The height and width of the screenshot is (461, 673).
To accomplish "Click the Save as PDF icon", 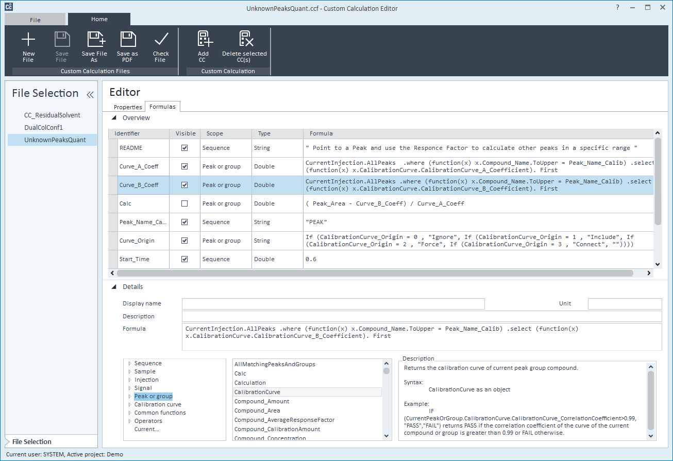I will 127,40.
